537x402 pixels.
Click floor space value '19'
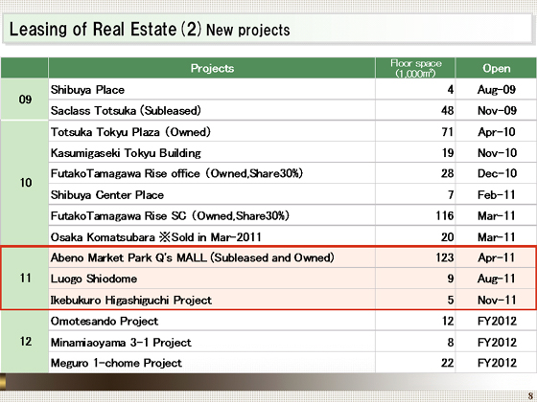(448, 153)
